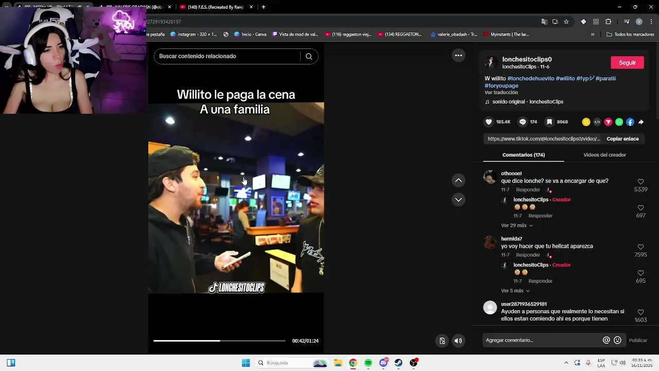Open 'Todos los marcadores' folder

tap(630, 35)
